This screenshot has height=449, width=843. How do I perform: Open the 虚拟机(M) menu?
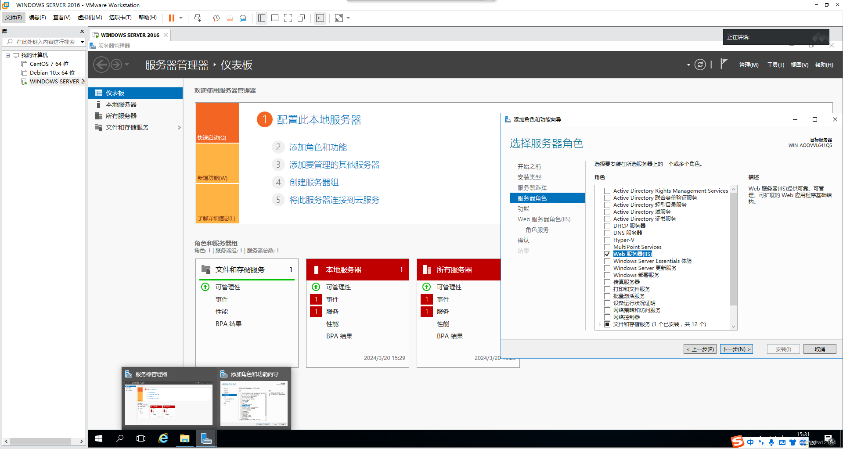click(x=90, y=18)
